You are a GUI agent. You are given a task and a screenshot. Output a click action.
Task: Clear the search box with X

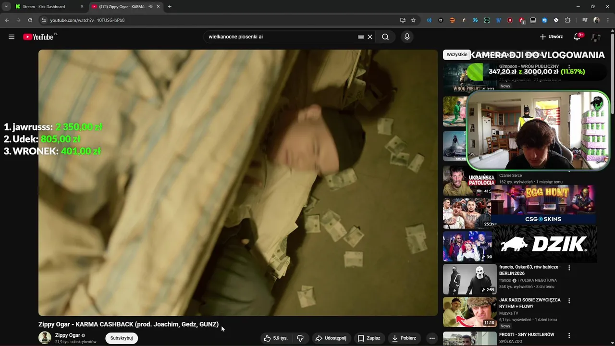coord(370,37)
